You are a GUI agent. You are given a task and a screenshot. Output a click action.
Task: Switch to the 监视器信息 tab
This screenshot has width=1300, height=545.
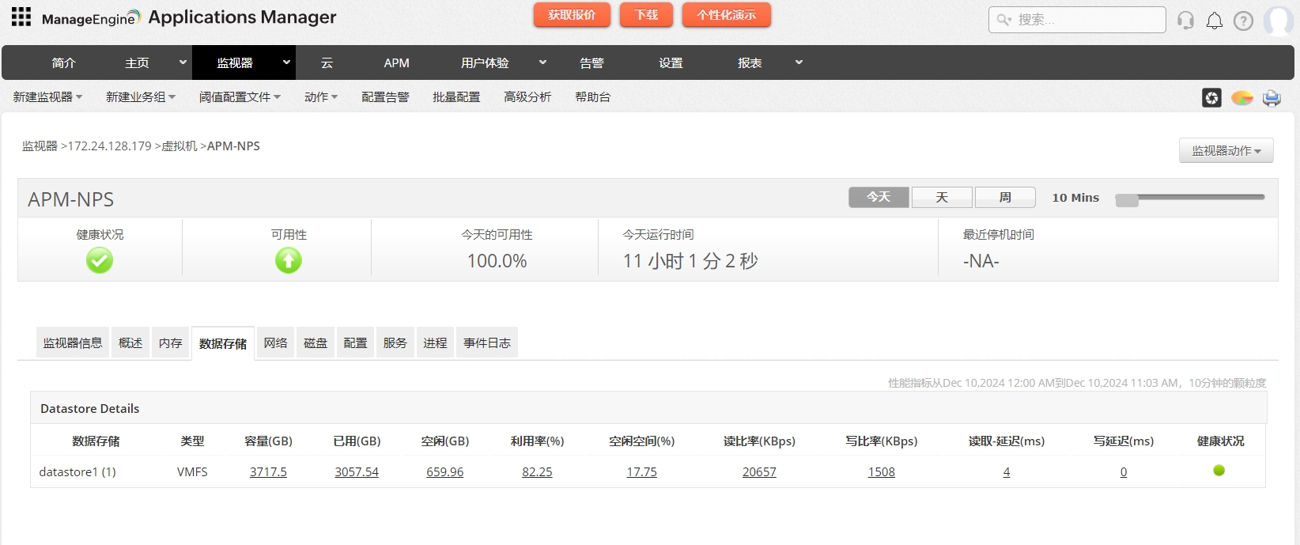73,343
